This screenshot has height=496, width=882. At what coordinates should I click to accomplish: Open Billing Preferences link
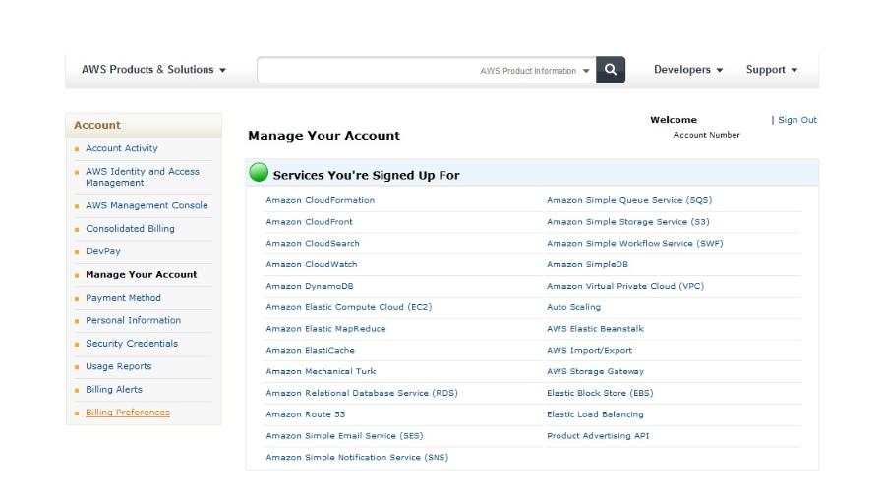(x=128, y=413)
